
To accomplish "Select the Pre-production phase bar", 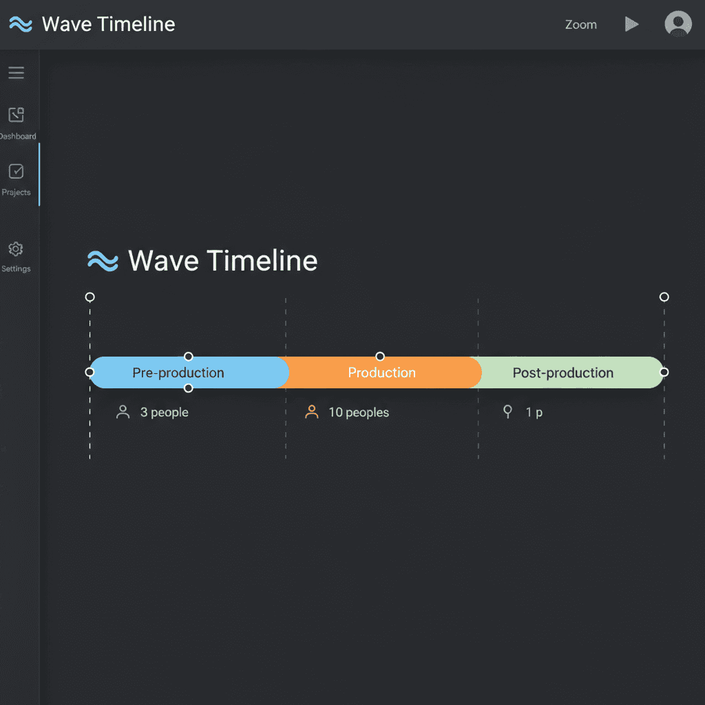I will [x=178, y=372].
